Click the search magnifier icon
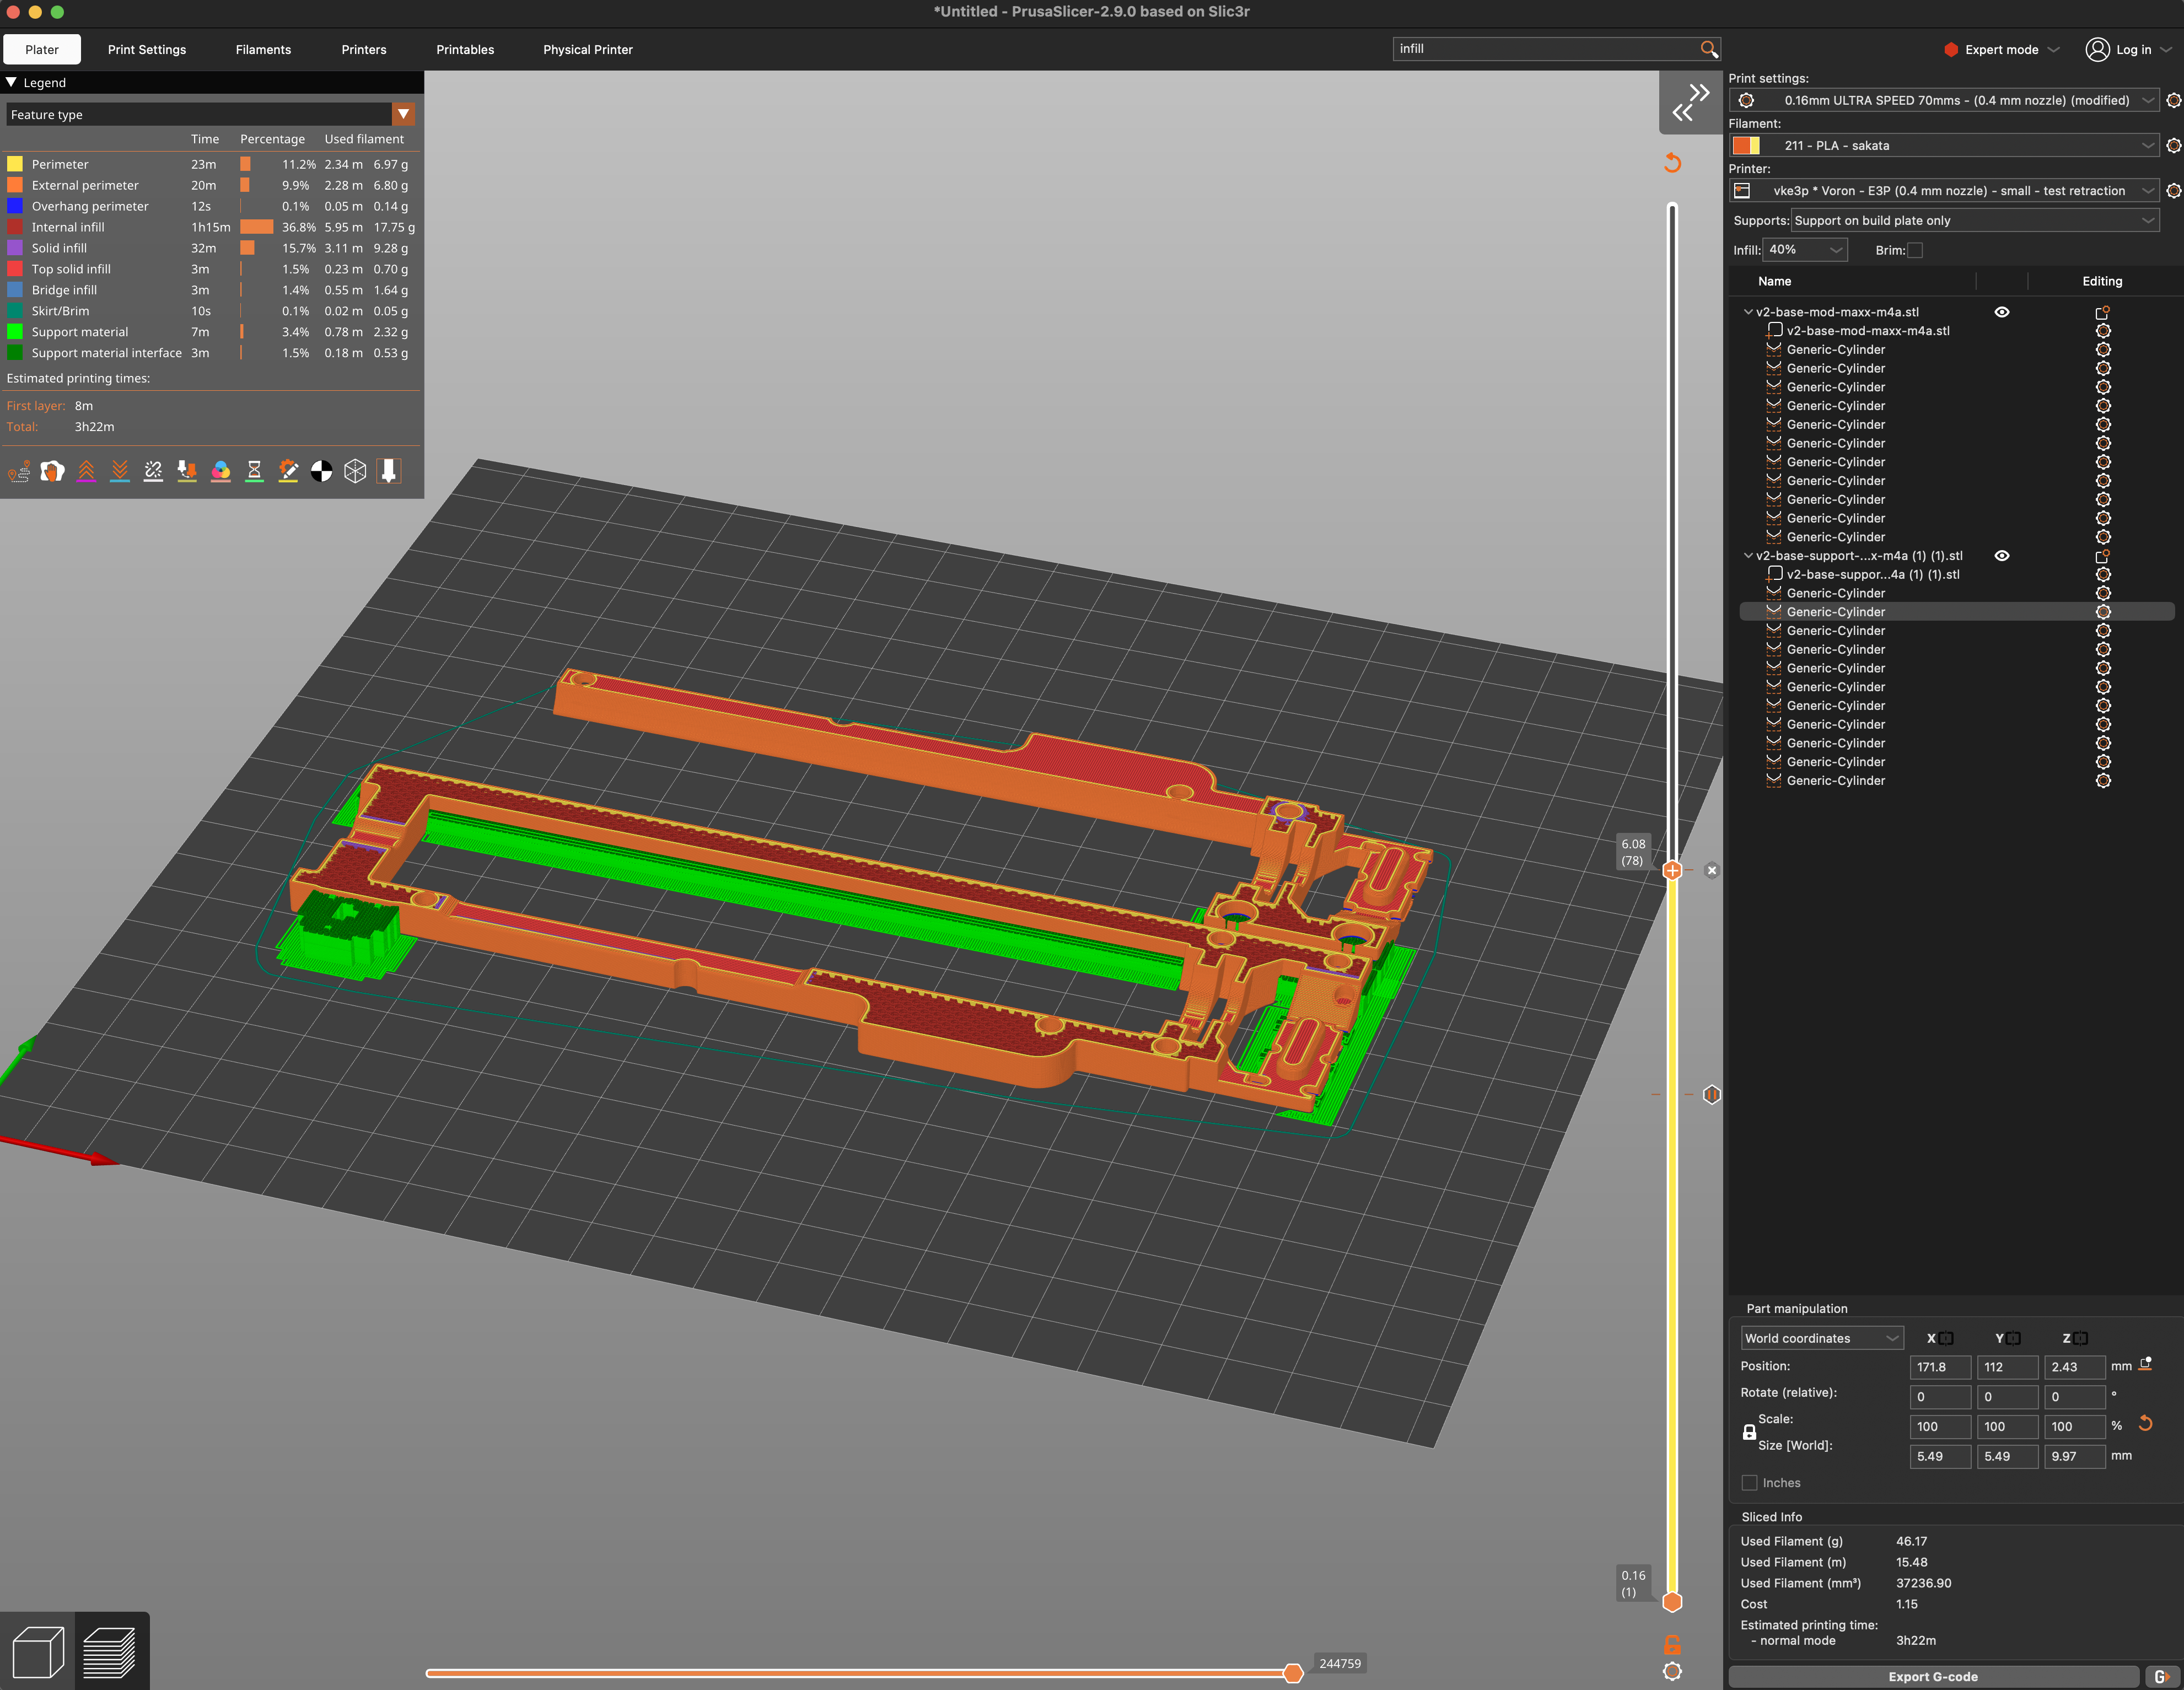Screen dimensions: 2184x1690 (x=1708, y=49)
